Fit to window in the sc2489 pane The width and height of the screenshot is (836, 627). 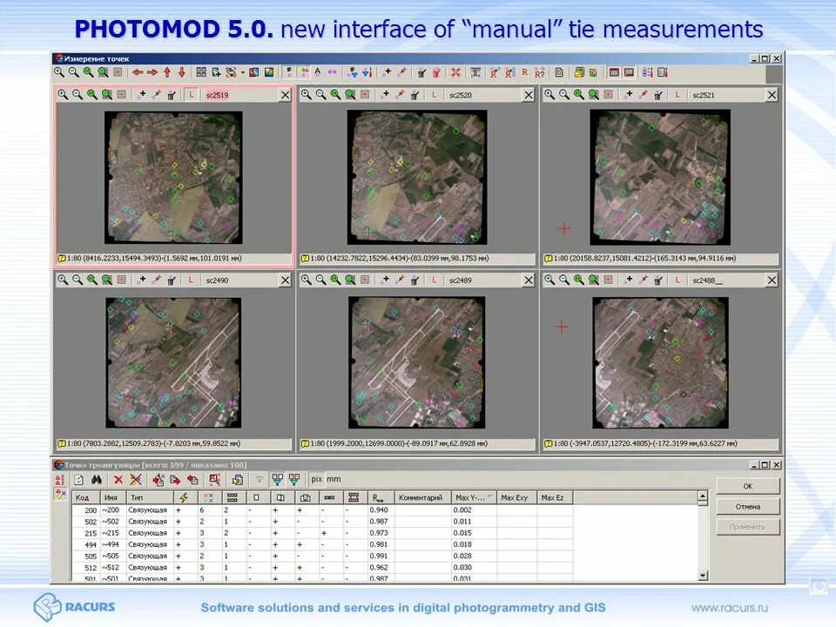(x=350, y=280)
